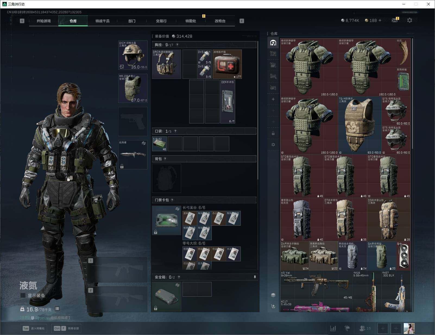This screenshot has width=435, height=335.
Task: Select 化石 fossil item in stash
Action: [403, 53]
